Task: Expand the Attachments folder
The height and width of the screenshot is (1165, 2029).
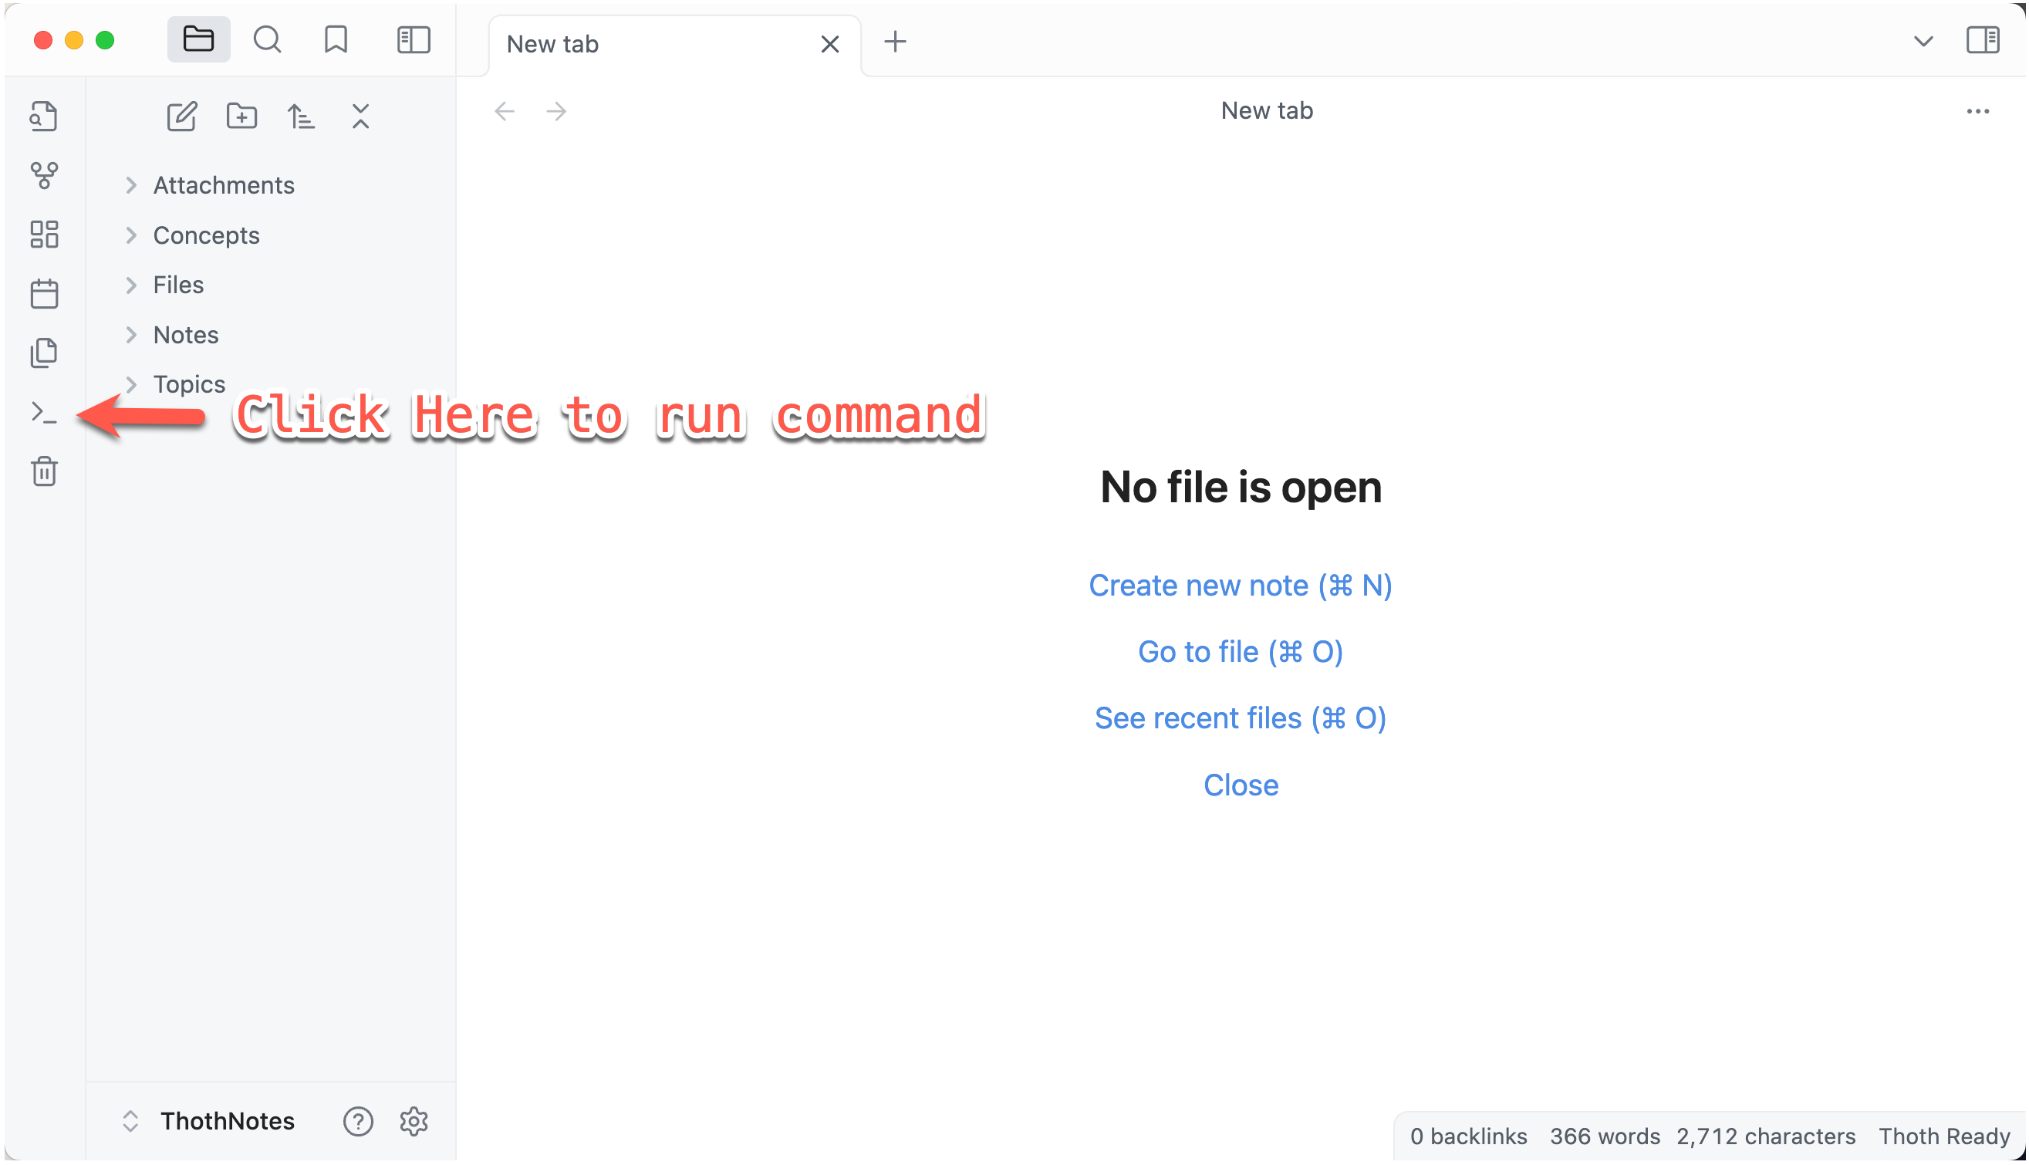Action: (223, 185)
